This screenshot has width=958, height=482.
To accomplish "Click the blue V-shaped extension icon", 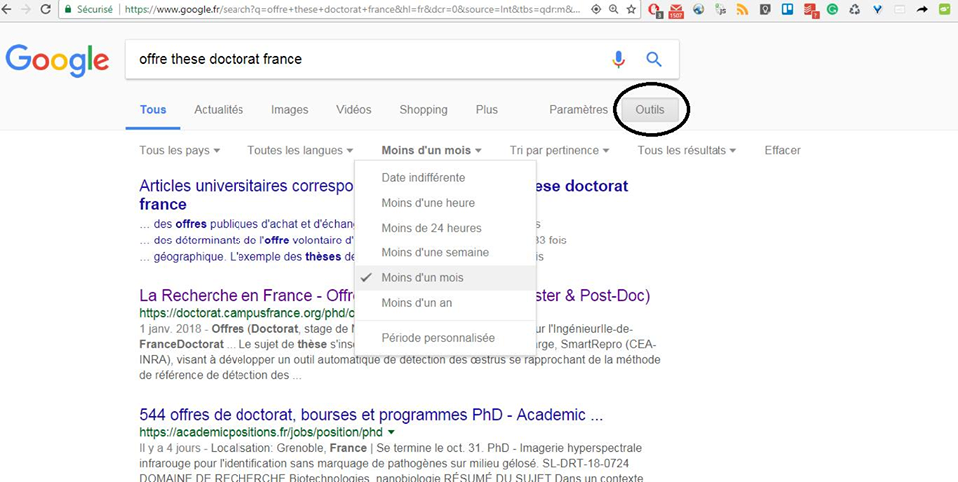I will pyautogui.click(x=877, y=9).
